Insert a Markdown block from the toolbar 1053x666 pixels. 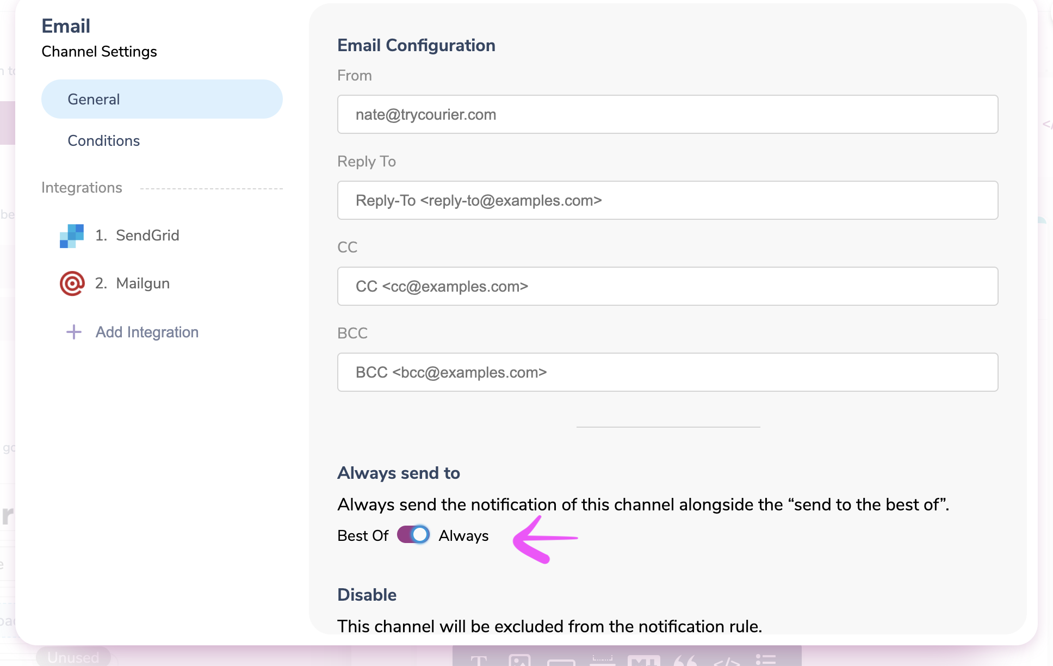[645, 660]
